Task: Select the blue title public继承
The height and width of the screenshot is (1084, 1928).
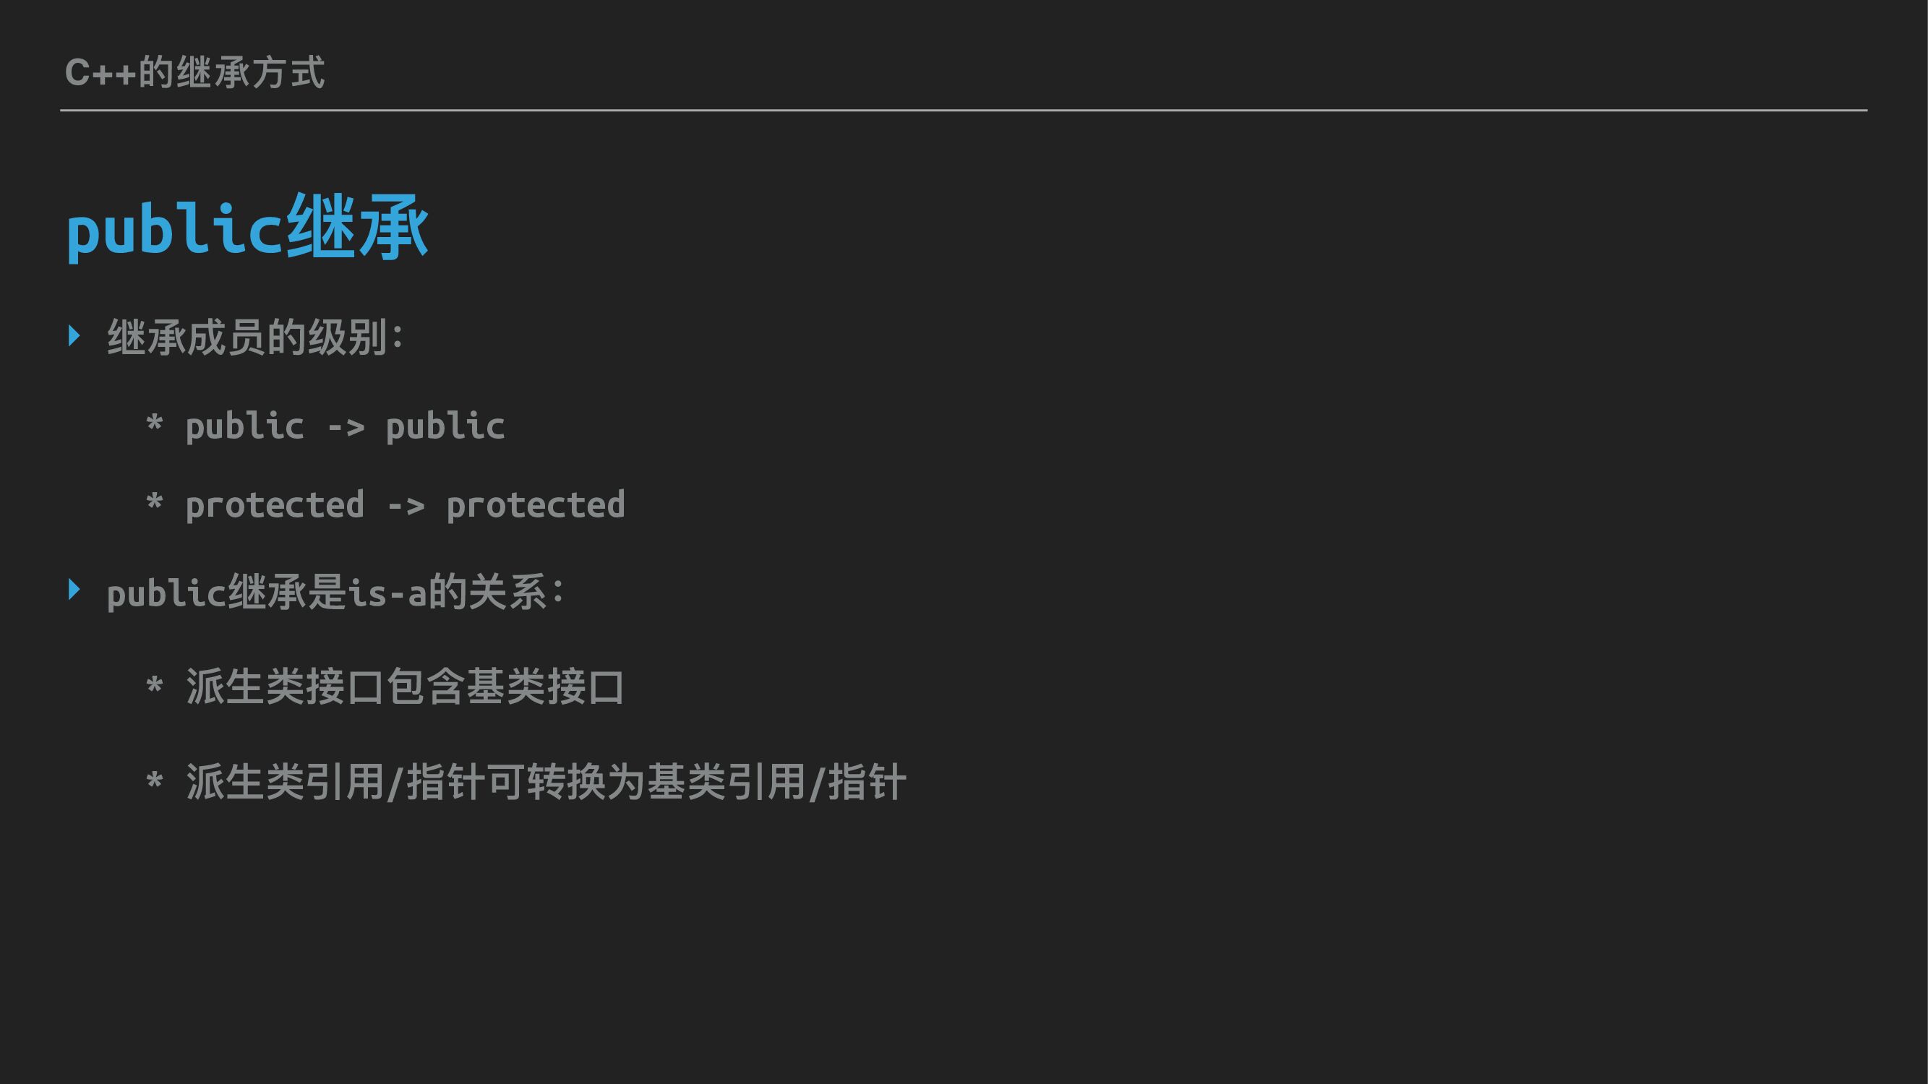Action: [247, 228]
